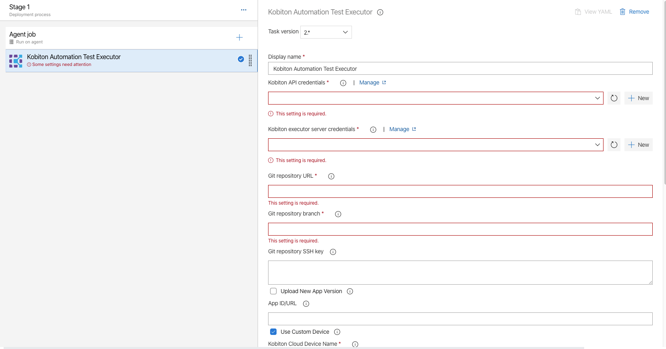This screenshot has width=666, height=349.
Task: Focus the Display name input field
Action: (460, 68)
